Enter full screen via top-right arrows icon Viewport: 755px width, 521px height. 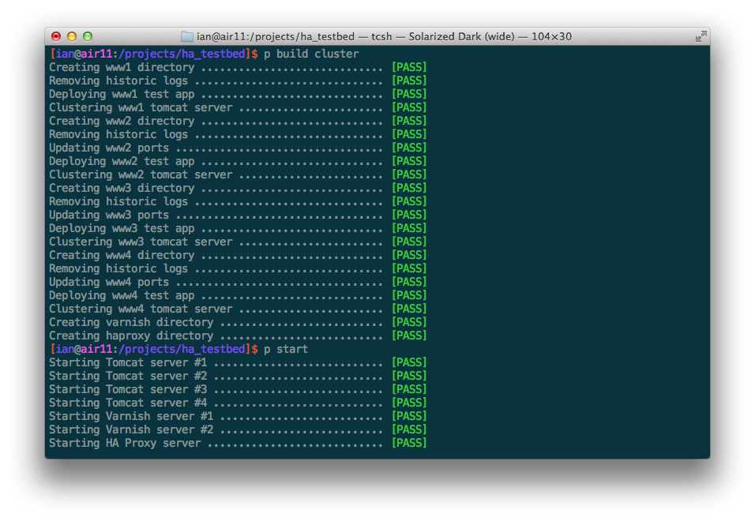coord(700,36)
